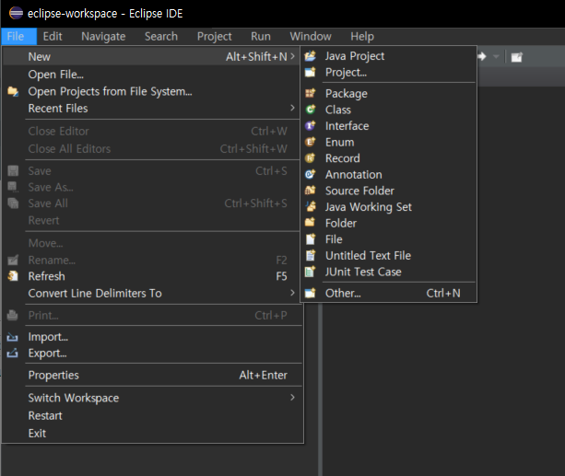The width and height of the screenshot is (565, 476).
Task: Open the Run menu
Action: 261,36
